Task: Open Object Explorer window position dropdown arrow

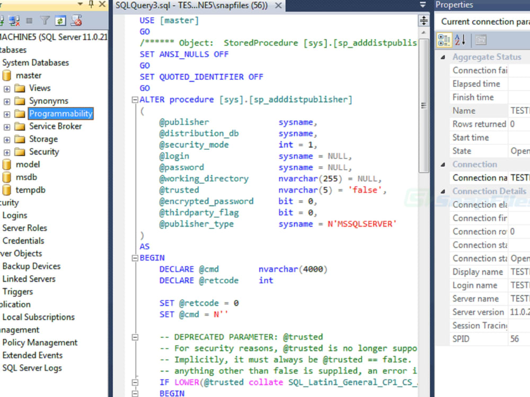Action: point(80,4)
